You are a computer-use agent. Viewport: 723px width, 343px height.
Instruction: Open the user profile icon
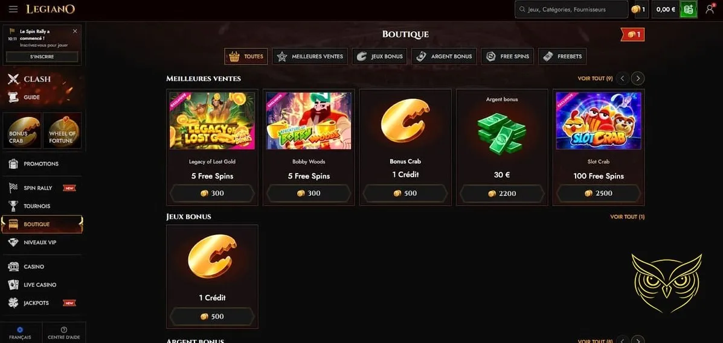point(710,9)
